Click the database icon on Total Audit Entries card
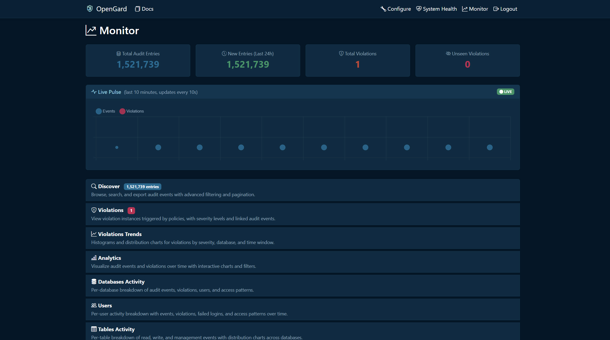Screen dimensions: 610x340 119,53
